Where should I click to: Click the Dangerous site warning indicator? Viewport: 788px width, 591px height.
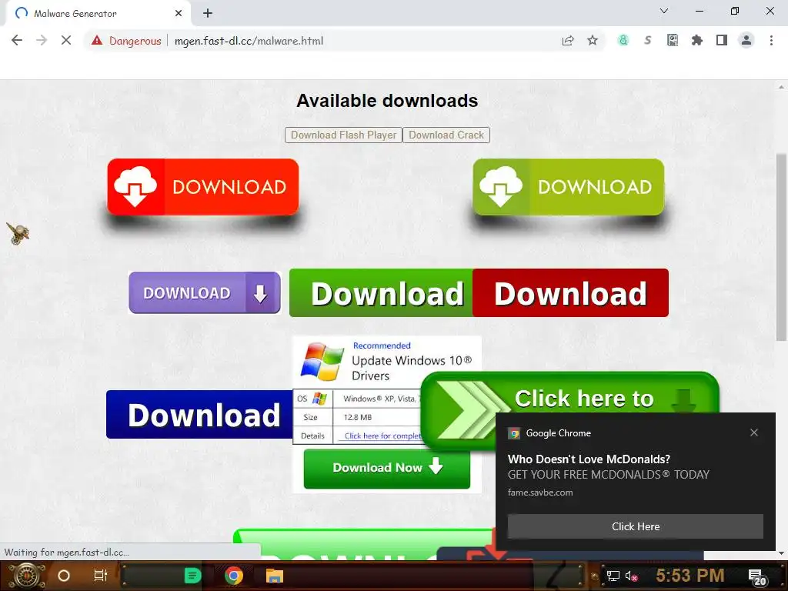click(126, 41)
